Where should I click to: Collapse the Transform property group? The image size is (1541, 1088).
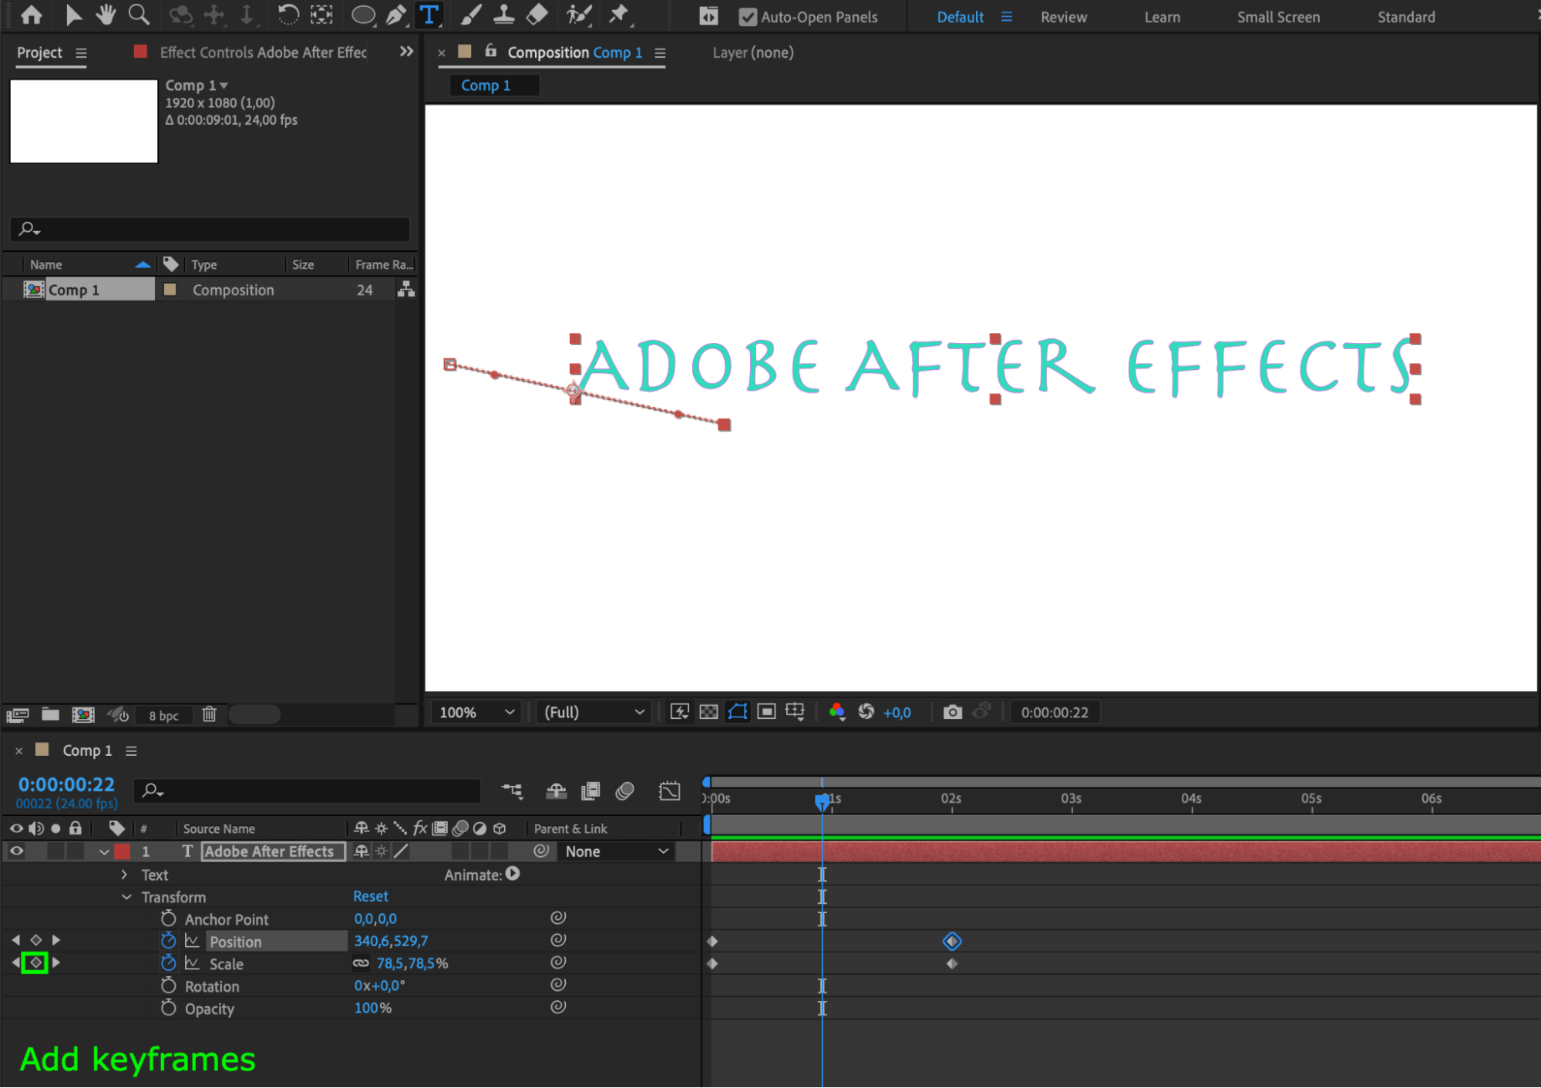[126, 897]
